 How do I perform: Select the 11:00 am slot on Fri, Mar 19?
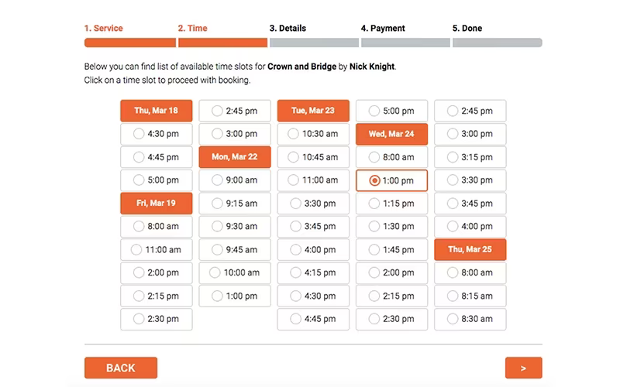point(157,249)
